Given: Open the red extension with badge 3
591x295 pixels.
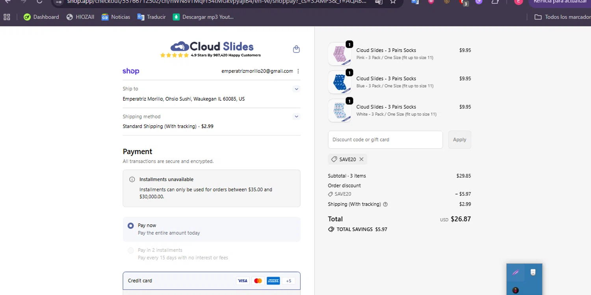Looking at the screenshot, I should pos(464,2).
